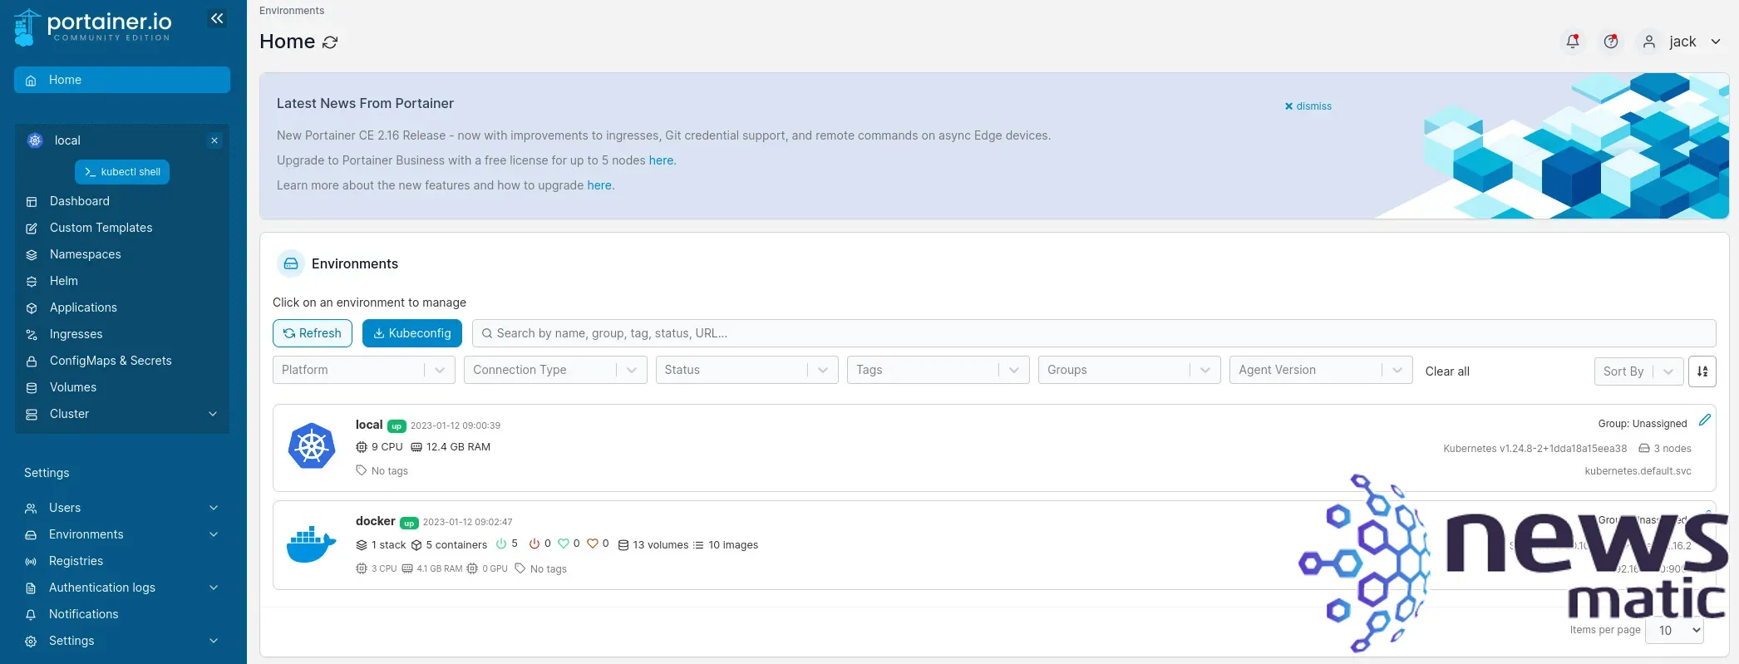
Task: Click '10 images' in docker row
Action: click(x=726, y=545)
